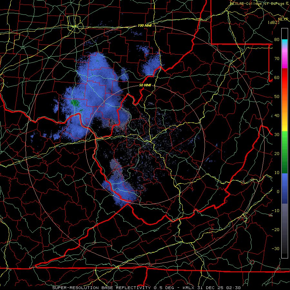Click the "50 NMI" range ring label
This screenshot has height=290, width=290.
[x=145, y=85]
